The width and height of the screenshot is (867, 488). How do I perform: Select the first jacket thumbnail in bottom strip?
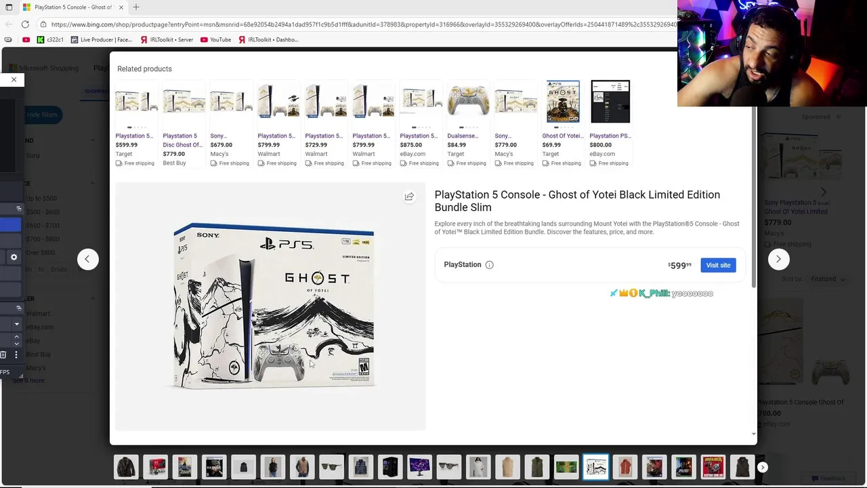tap(126, 467)
